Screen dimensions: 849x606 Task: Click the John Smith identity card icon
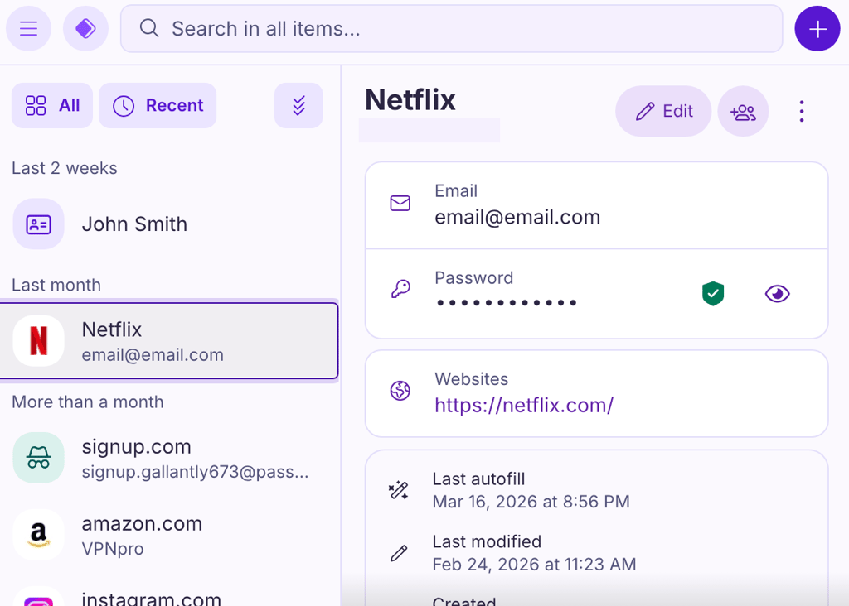coord(38,224)
